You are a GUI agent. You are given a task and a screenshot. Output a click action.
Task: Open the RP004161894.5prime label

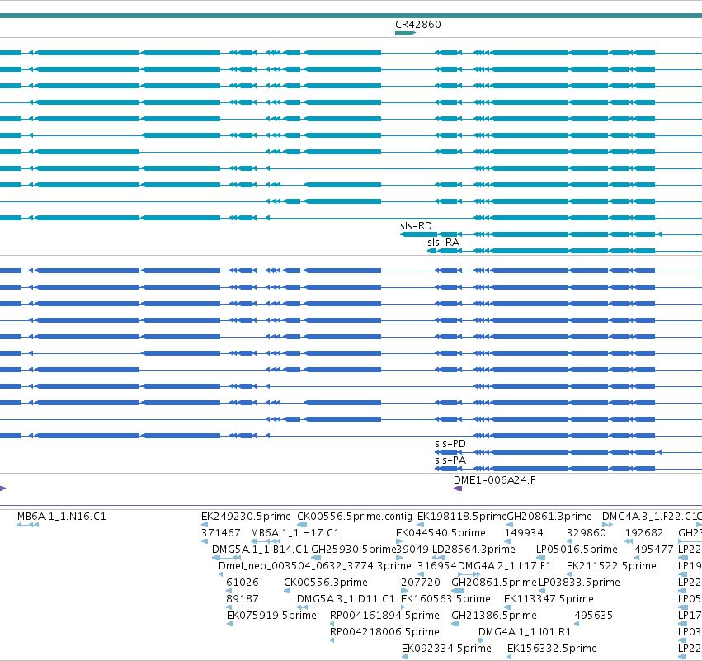[x=384, y=616]
